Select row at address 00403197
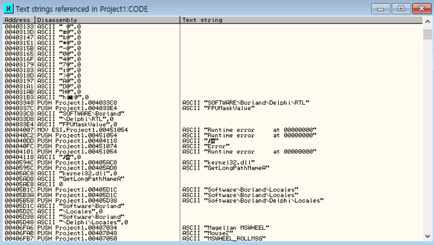This screenshot has width=434, height=245. 213,81
